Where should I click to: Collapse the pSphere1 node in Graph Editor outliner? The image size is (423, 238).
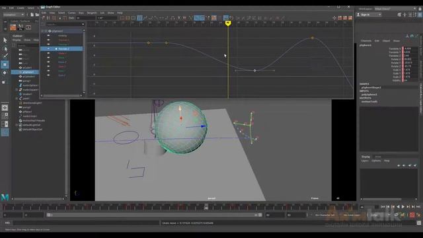point(42,31)
